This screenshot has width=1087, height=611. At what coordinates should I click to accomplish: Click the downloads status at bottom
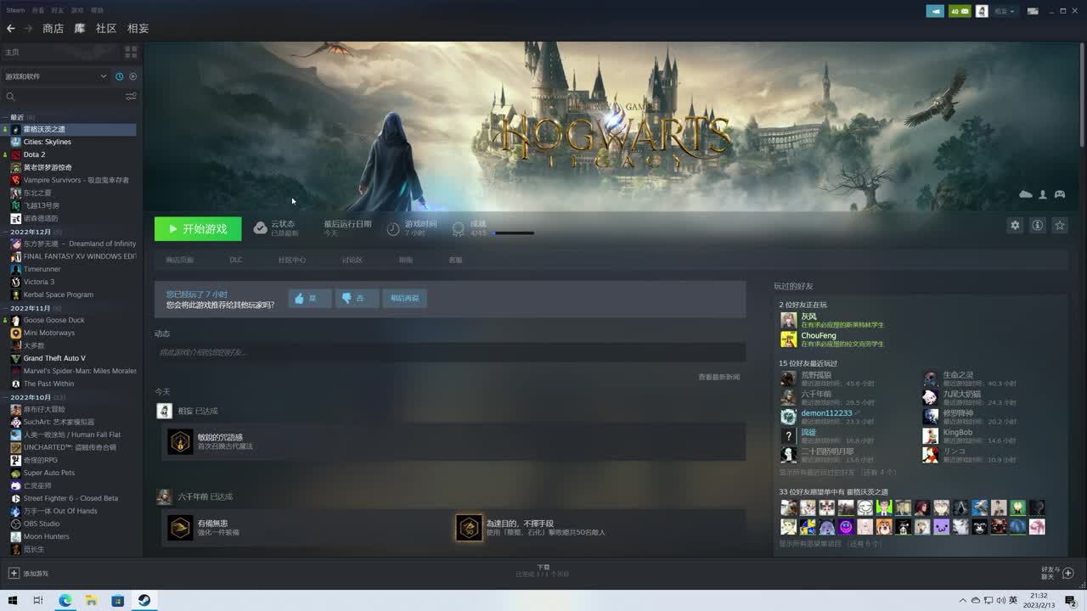click(543, 570)
